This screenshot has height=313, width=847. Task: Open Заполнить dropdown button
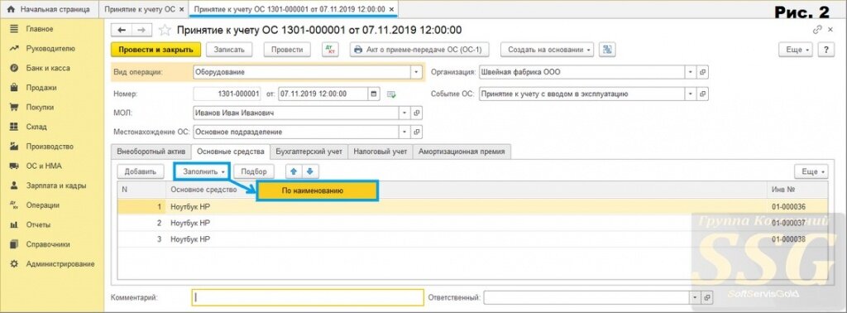pos(202,171)
